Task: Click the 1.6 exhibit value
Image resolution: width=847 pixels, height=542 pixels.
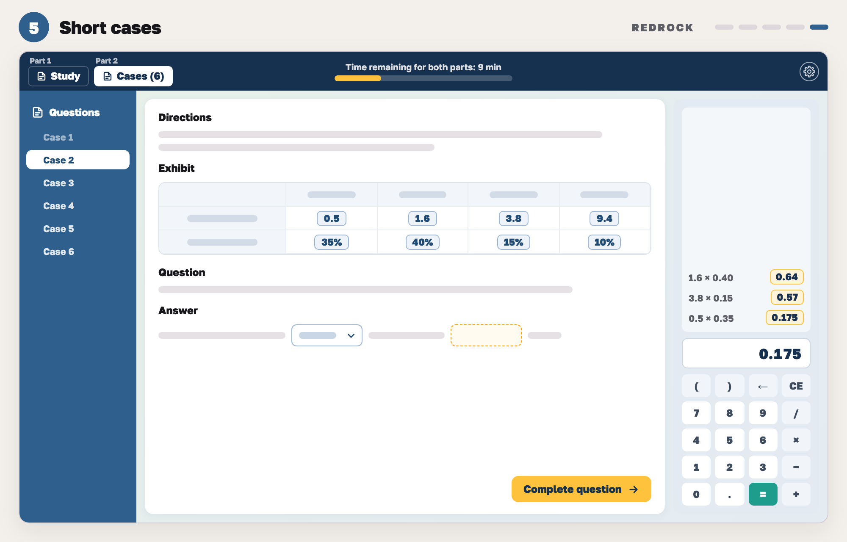Action: click(422, 218)
